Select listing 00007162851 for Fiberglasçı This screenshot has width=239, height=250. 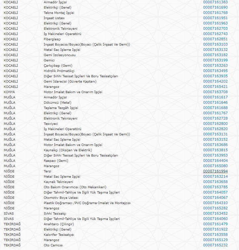pyautogui.click(x=215, y=39)
